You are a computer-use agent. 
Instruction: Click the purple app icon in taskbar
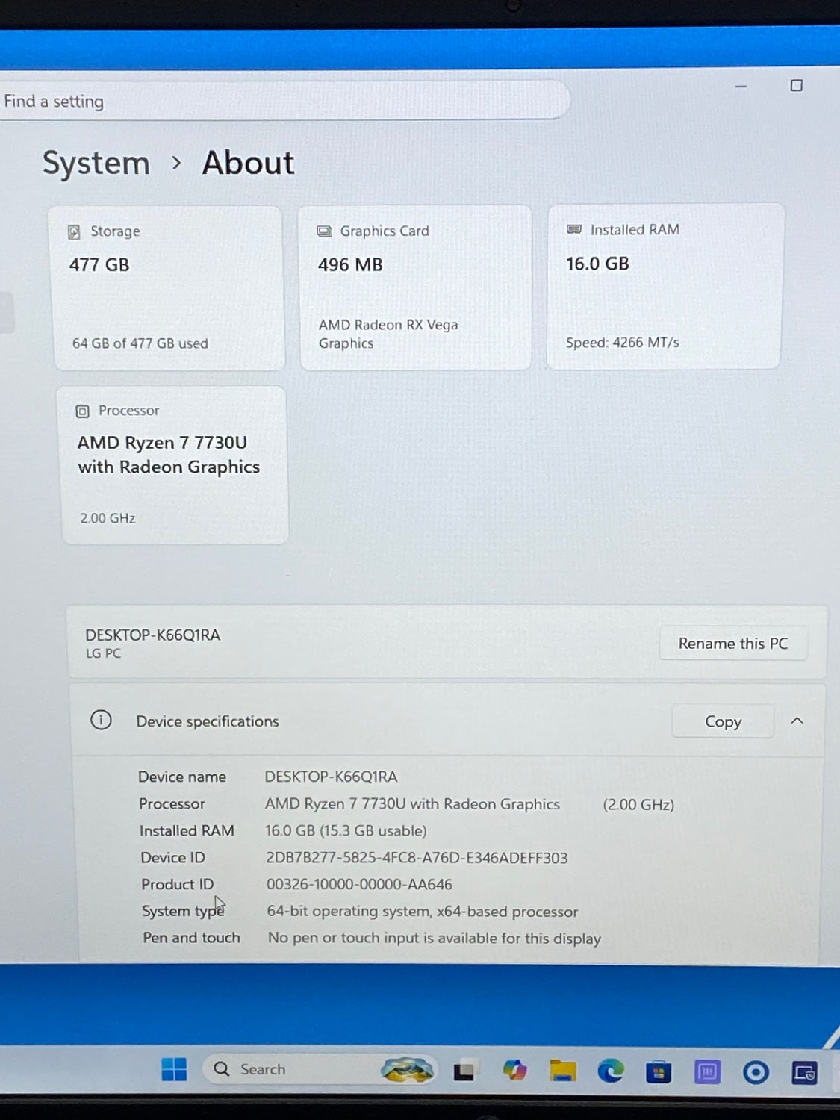706,1072
